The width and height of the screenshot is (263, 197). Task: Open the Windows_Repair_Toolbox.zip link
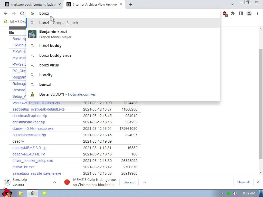tap(36, 103)
